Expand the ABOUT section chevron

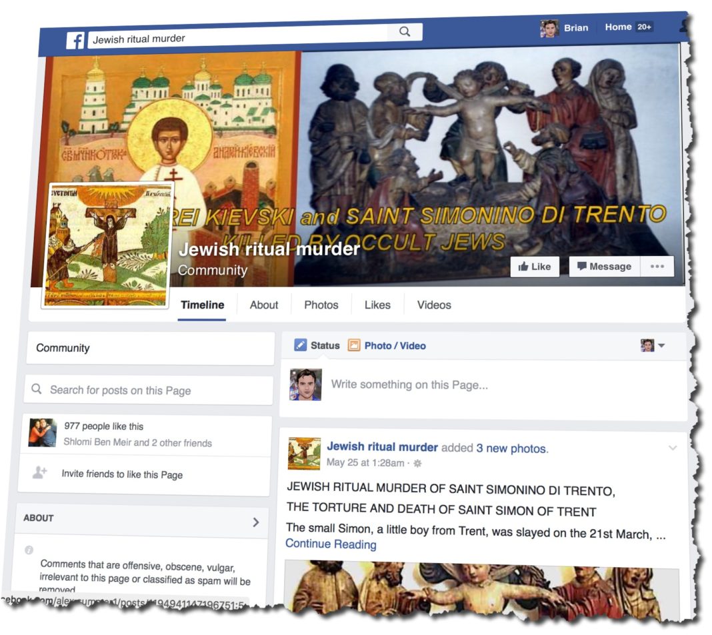coord(256,522)
